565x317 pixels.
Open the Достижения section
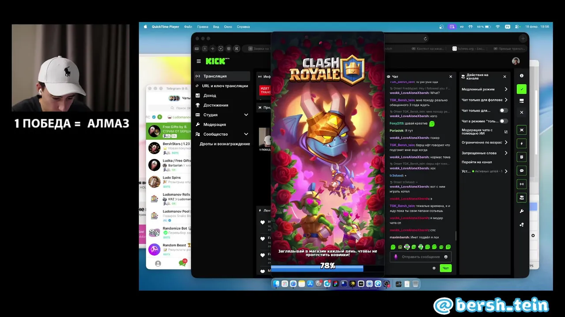coord(222,105)
